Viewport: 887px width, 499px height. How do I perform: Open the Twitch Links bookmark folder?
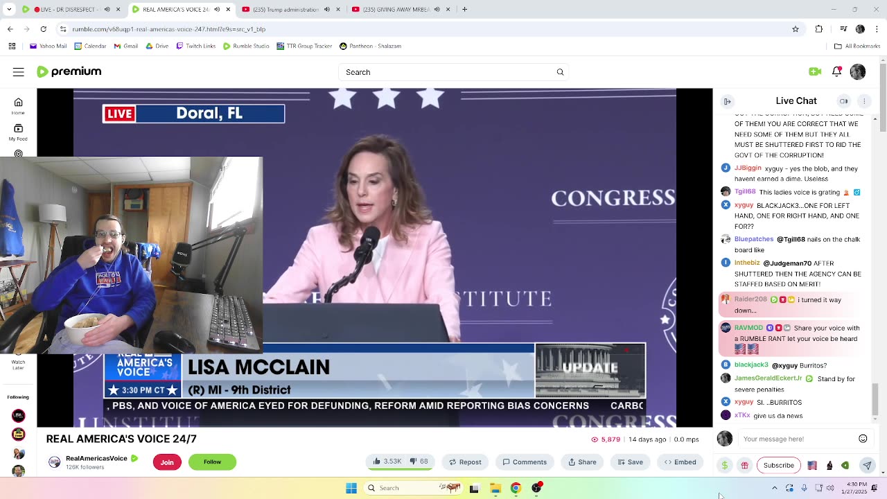point(196,46)
